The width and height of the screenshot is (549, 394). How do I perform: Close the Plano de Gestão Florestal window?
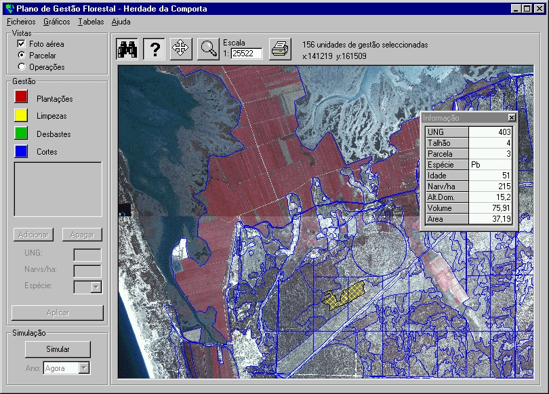(x=540, y=9)
